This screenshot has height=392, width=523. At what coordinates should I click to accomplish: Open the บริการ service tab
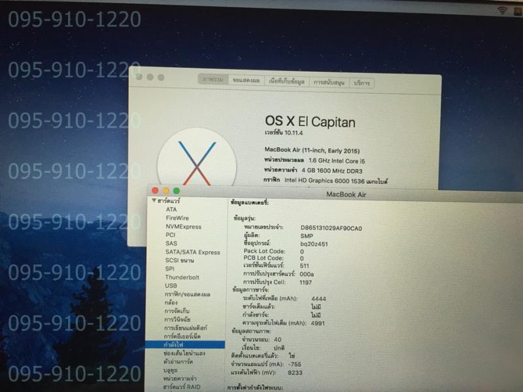pyautogui.click(x=362, y=83)
